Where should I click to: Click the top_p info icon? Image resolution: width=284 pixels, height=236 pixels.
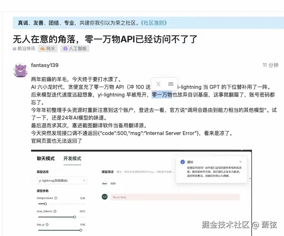[47, 224]
